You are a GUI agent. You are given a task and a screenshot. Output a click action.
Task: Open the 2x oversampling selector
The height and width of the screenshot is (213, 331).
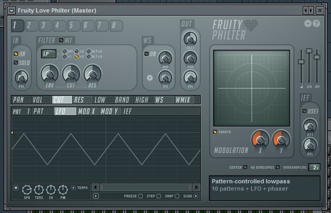click(315, 167)
